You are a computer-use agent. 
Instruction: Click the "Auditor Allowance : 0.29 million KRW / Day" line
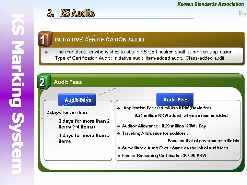(x=164, y=126)
